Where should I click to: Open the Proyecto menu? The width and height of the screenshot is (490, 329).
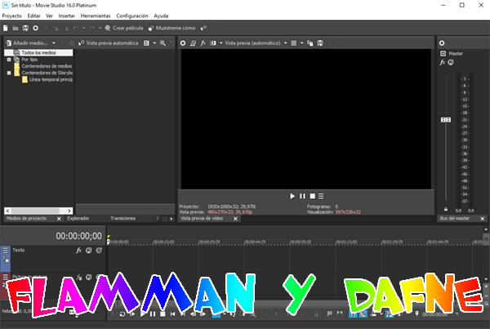coord(12,16)
